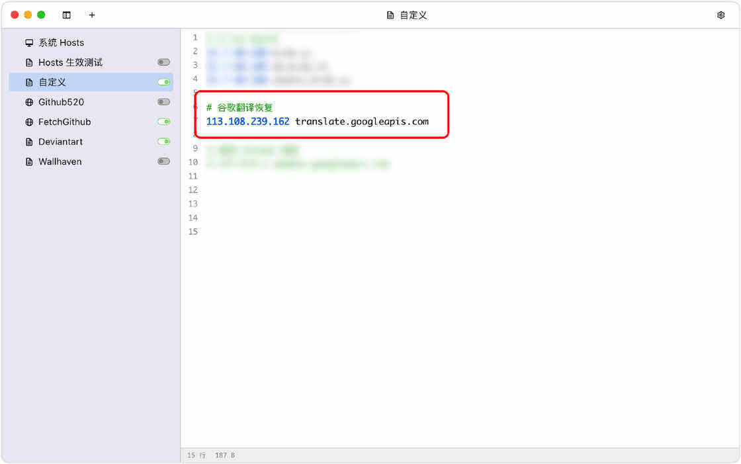
Task: Click file icon beside Wallhaven
Action: (29, 162)
